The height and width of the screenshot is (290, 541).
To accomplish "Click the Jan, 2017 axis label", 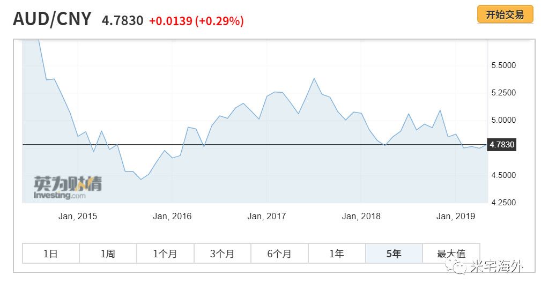I will point(266,217).
